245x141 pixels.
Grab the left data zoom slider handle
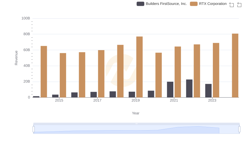pos(34,129)
